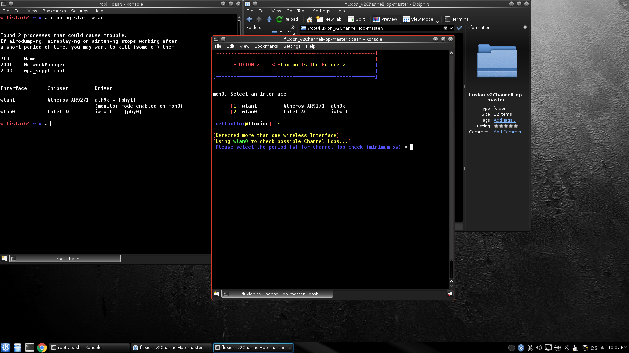This screenshot has height=353, width=629.
Task: Click the Reload toolbar icon in Dolphin
Action: click(287, 19)
